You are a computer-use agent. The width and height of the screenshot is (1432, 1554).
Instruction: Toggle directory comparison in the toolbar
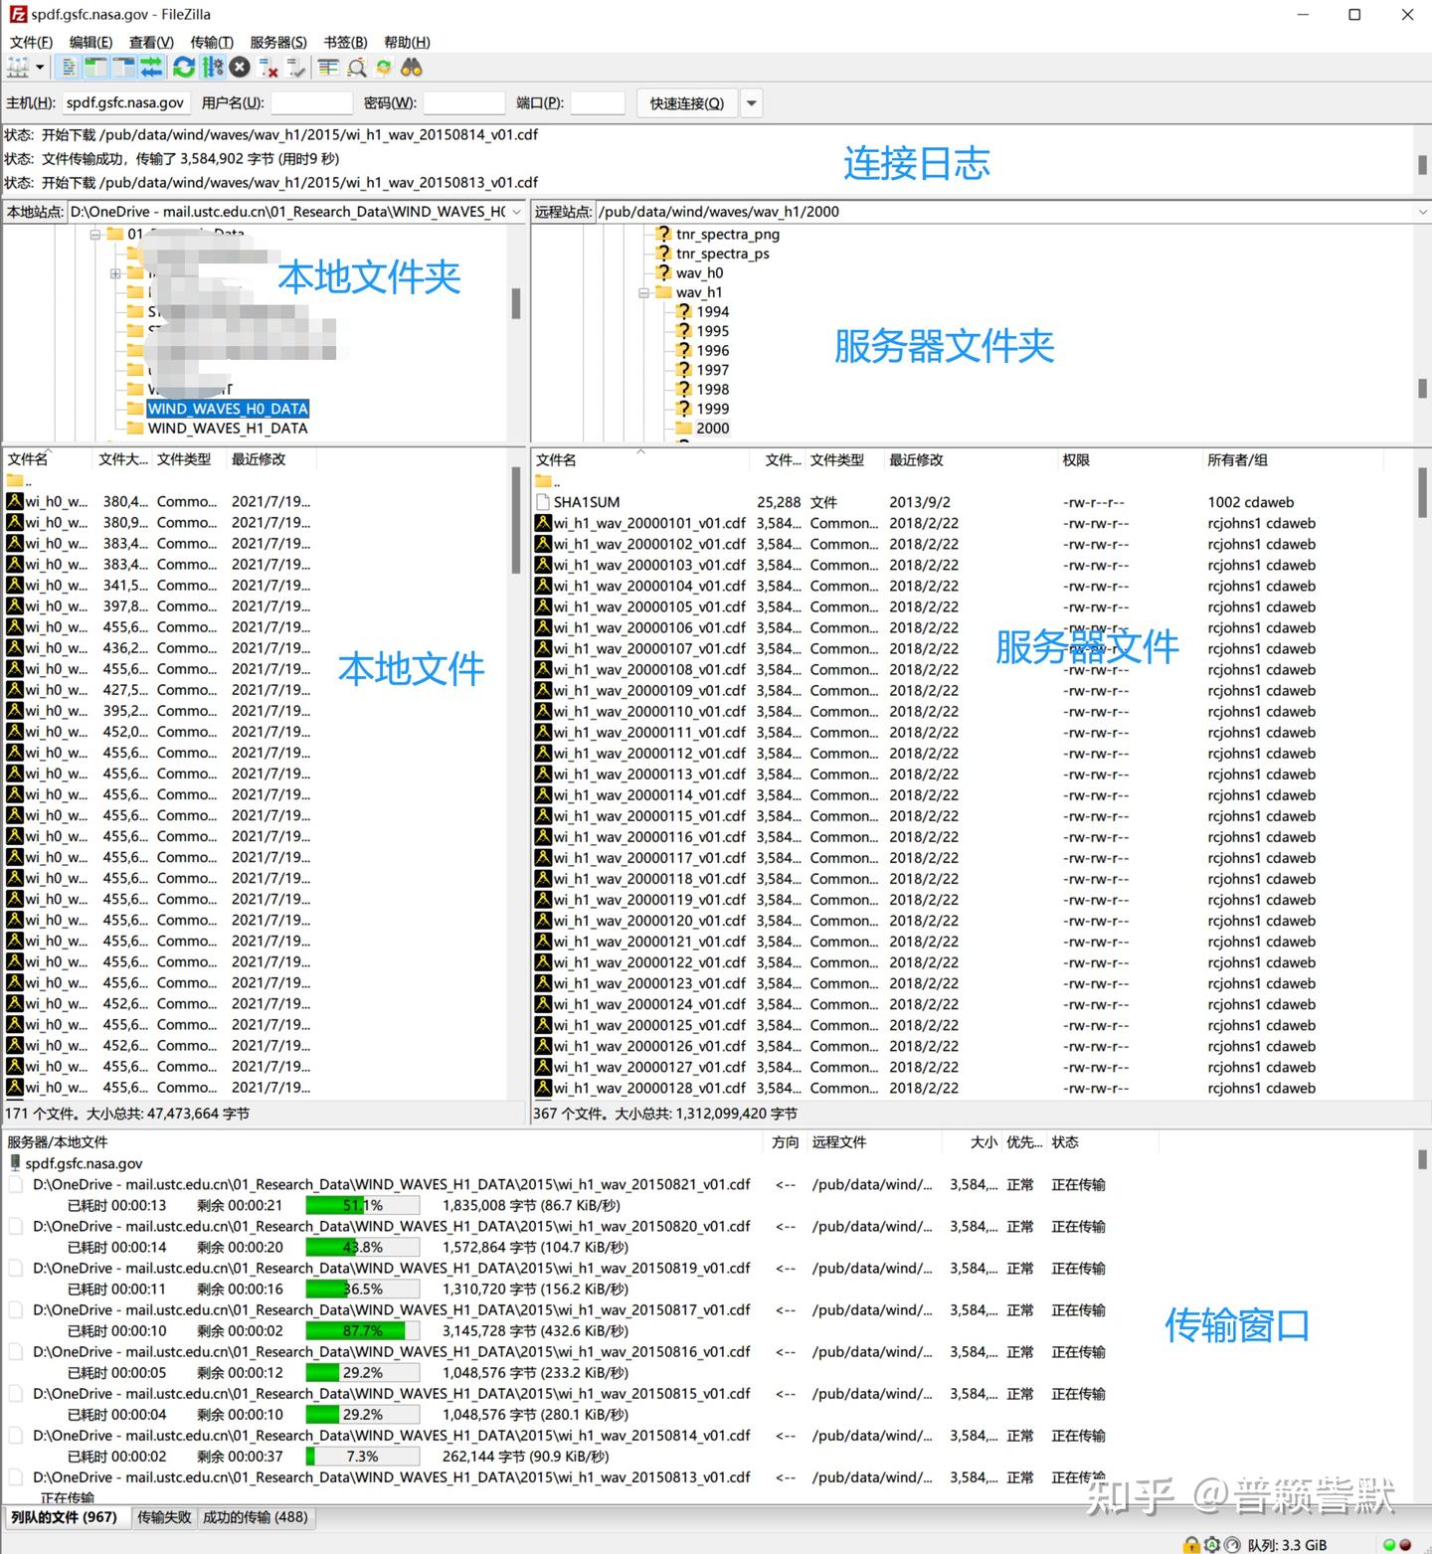tap(356, 68)
